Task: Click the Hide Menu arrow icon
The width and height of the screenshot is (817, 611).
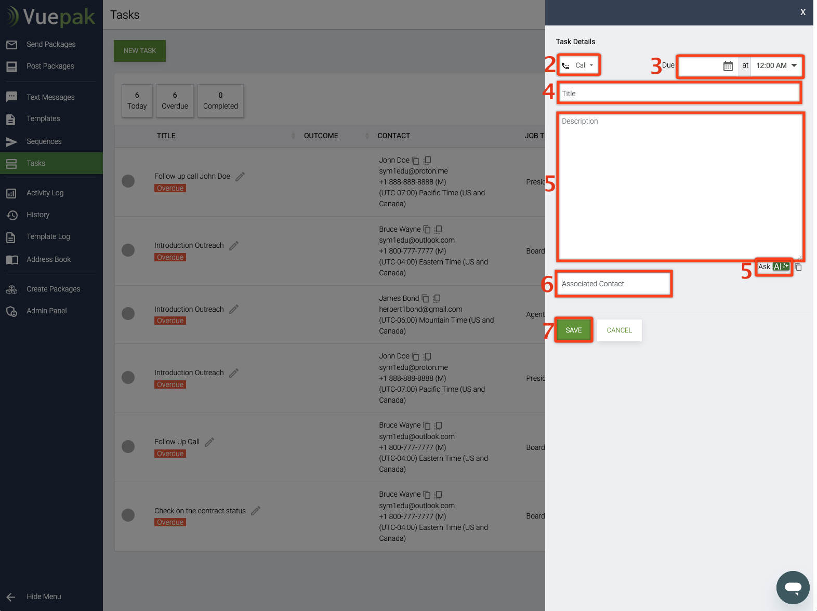Action: (x=11, y=597)
